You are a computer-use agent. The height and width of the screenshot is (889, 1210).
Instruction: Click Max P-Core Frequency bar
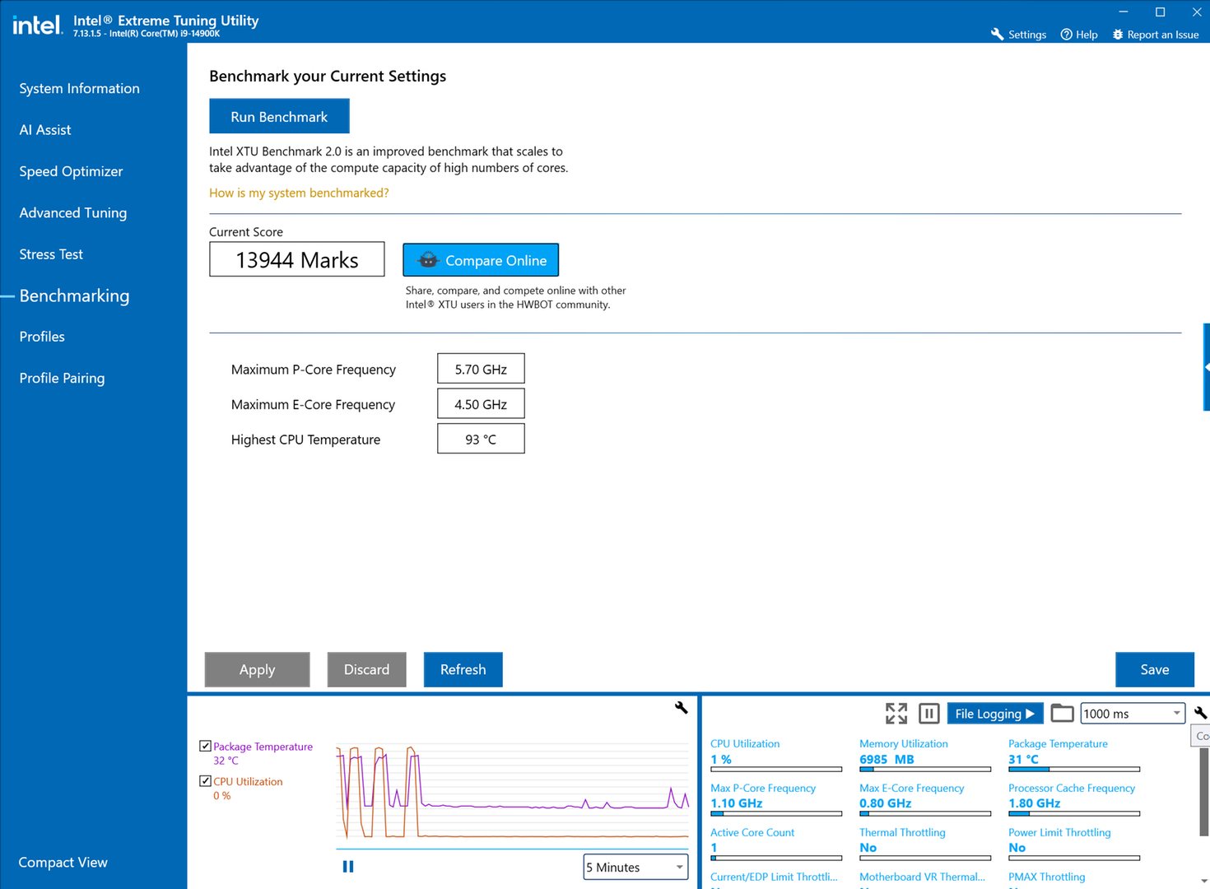[x=776, y=814]
